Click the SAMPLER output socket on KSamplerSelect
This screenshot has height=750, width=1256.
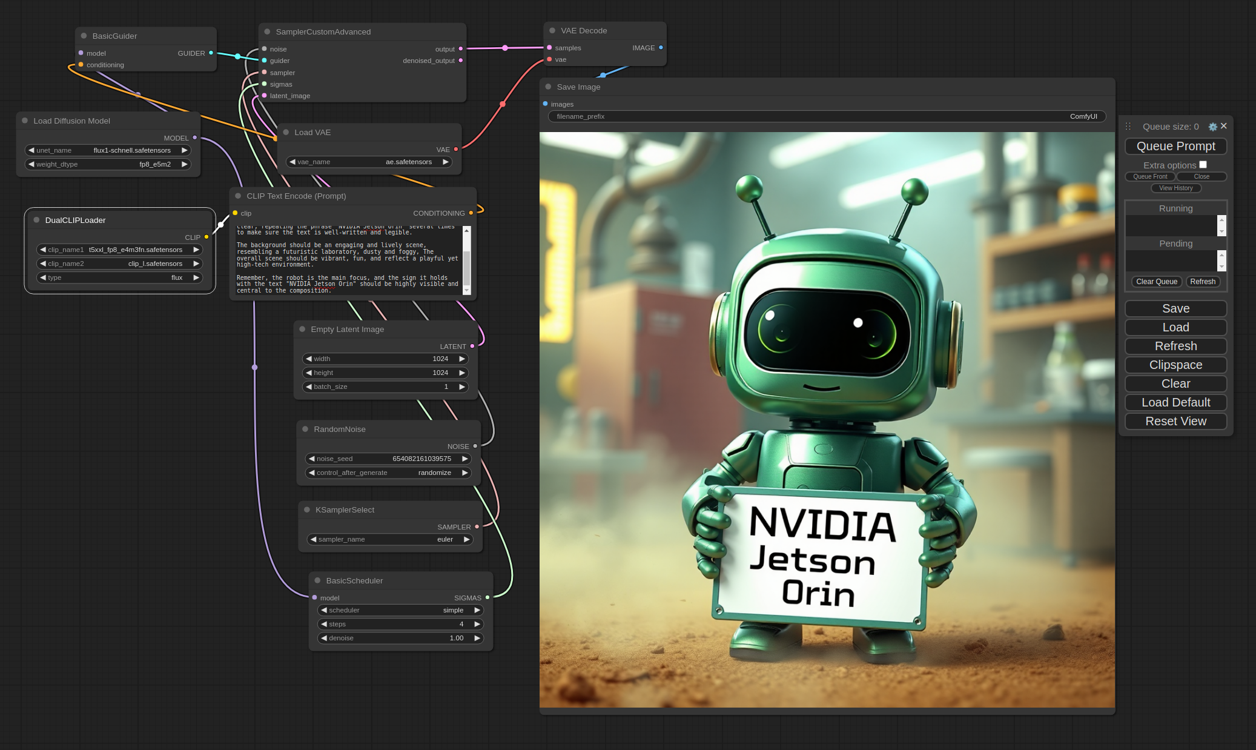(x=477, y=526)
